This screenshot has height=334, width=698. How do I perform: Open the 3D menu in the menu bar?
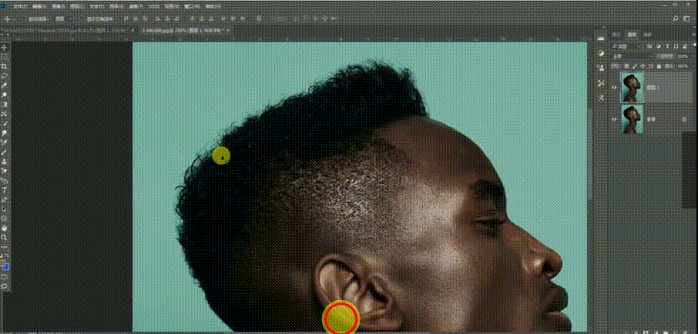(154, 7)
